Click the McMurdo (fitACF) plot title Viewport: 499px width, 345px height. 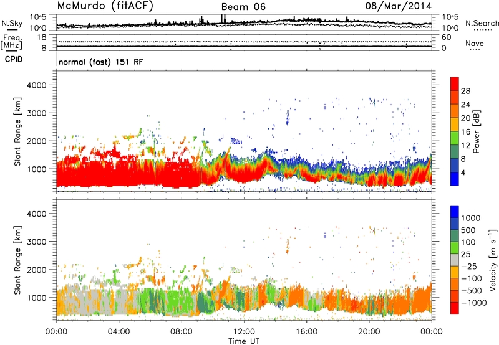pos(105,6)
